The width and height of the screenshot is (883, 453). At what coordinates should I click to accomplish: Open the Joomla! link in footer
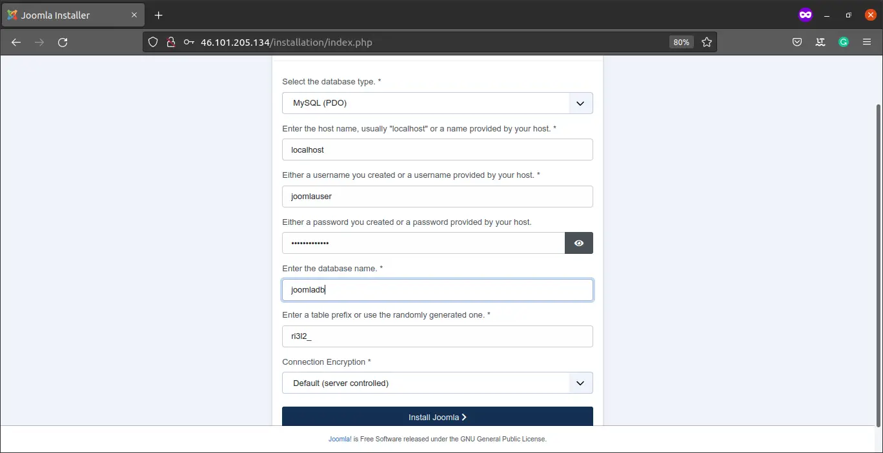pyautogui.click(x=340, y=439)
